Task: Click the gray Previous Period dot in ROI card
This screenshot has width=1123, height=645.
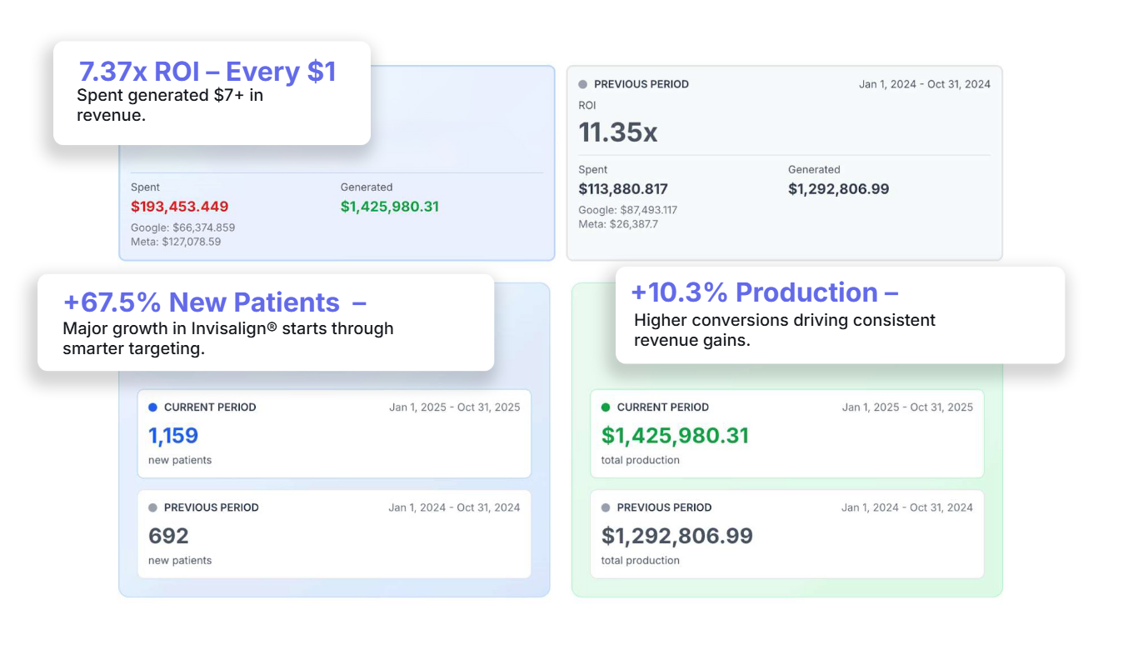Action: pyautogui.click(x=582, y=84)
